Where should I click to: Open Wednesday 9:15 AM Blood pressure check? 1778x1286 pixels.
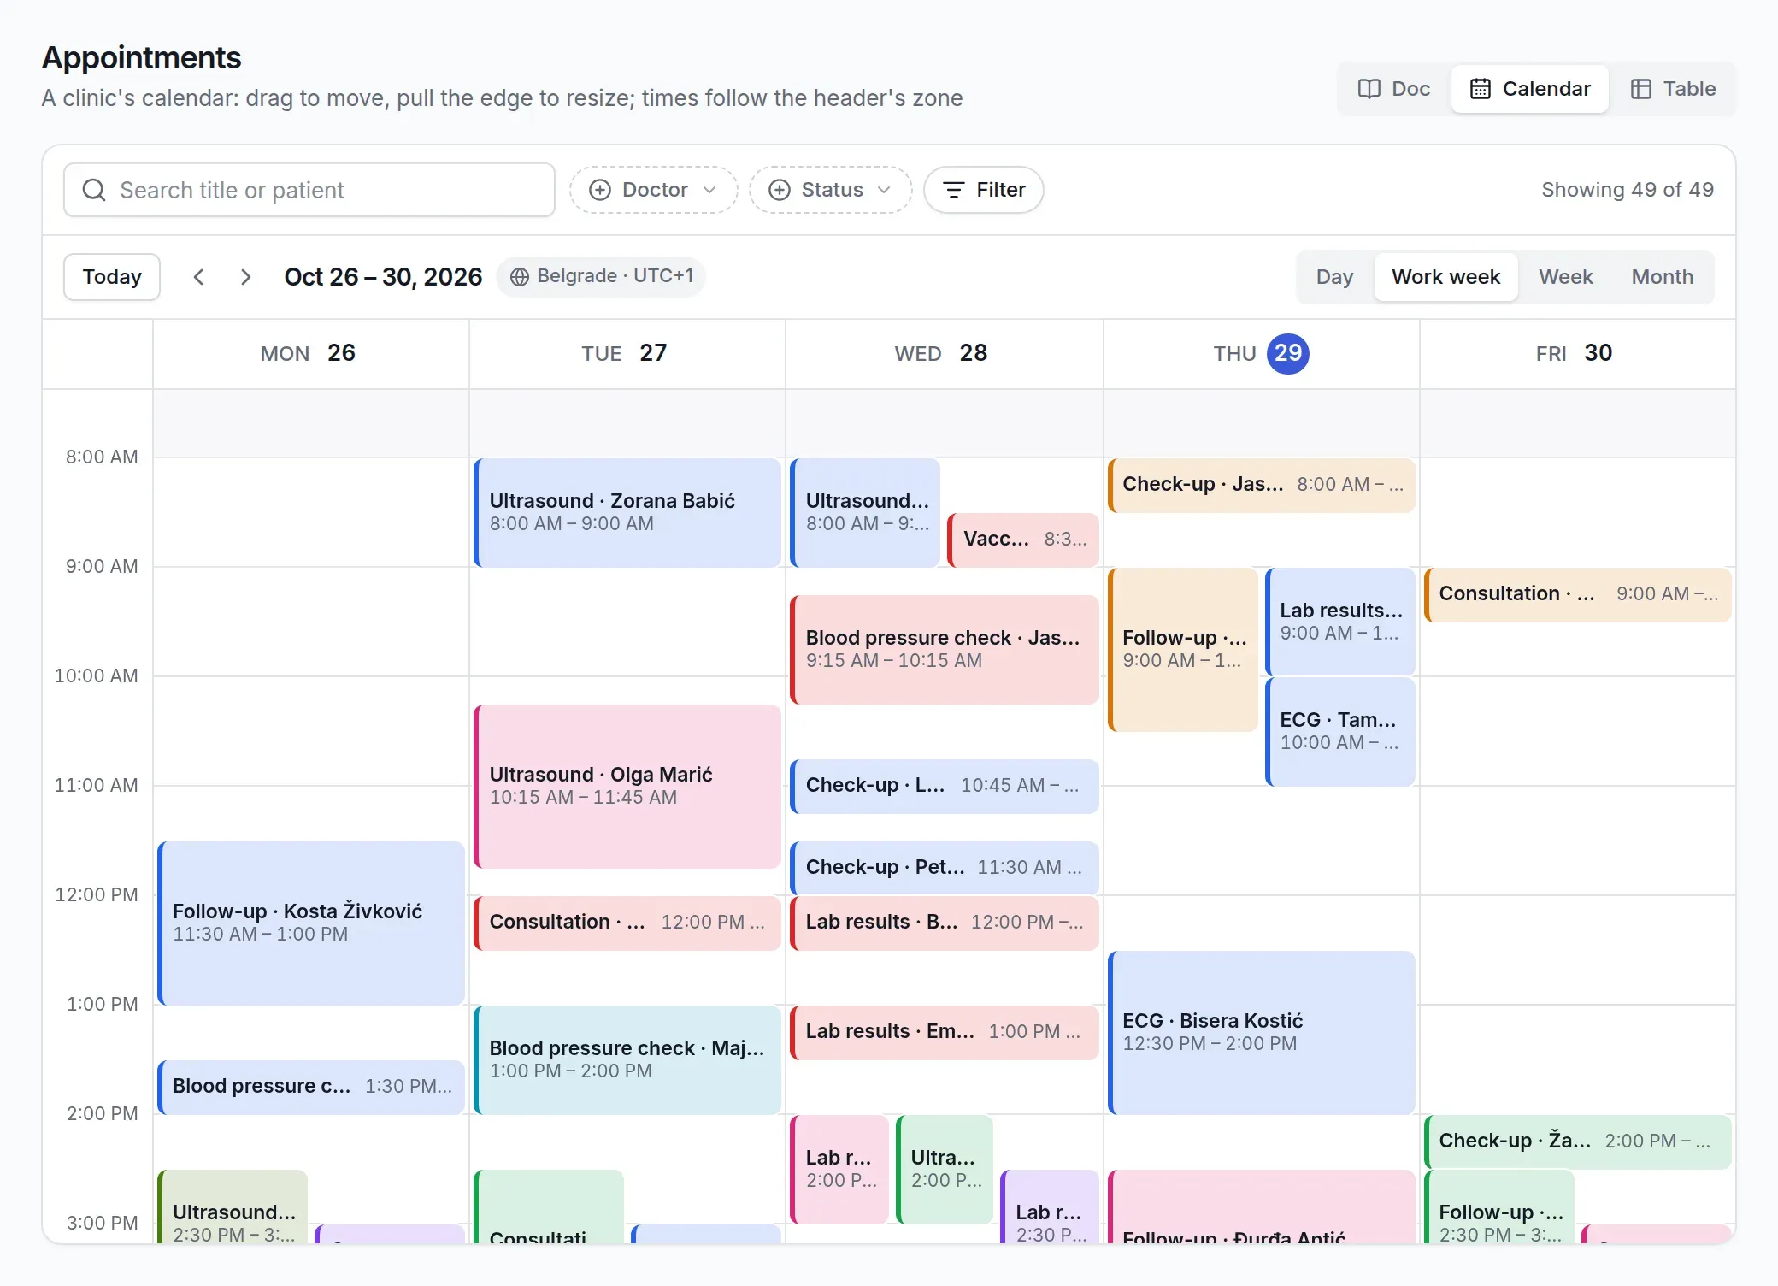tap(945, 649)
